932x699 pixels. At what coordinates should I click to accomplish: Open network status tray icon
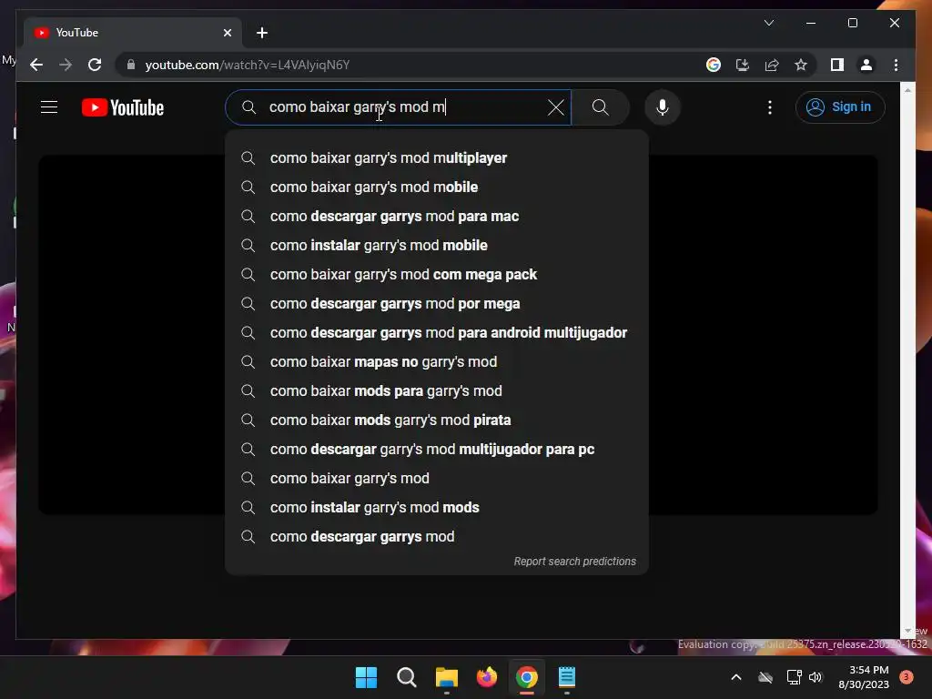pyautogui.click(x=794, y=677)
